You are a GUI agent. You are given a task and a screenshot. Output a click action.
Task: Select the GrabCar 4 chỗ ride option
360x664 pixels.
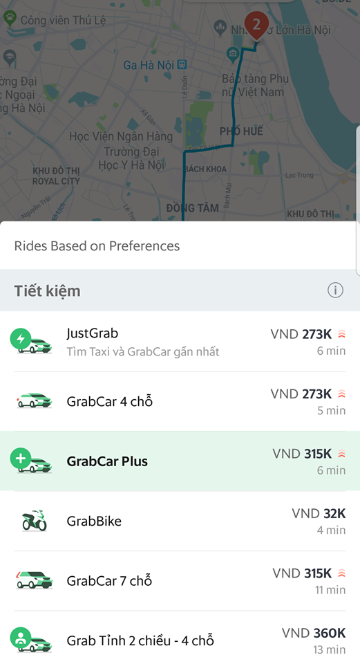coord(180,401)
